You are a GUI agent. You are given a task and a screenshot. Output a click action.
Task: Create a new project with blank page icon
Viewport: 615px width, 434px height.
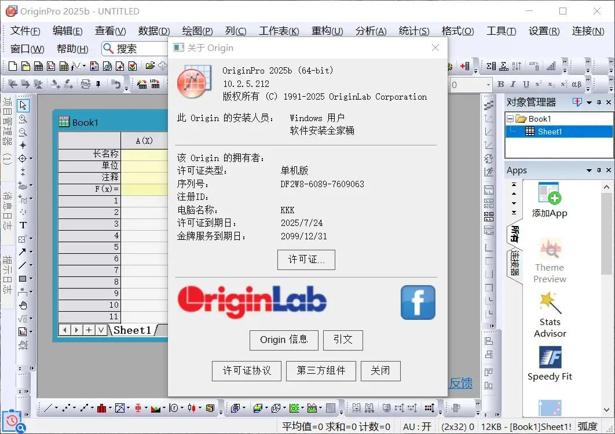[13, 66]
